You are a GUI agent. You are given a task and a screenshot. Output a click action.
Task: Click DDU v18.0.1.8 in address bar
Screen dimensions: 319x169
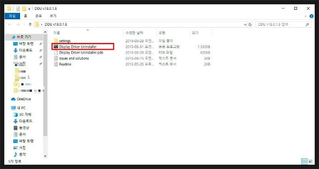point(56,24)
